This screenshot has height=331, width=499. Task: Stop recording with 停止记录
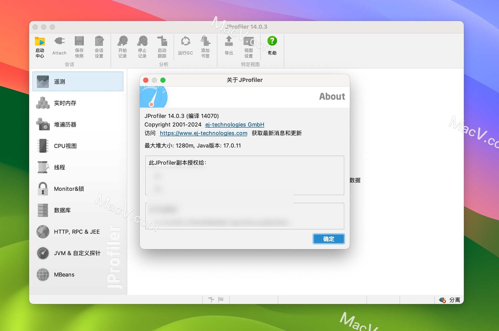point(142,47)
